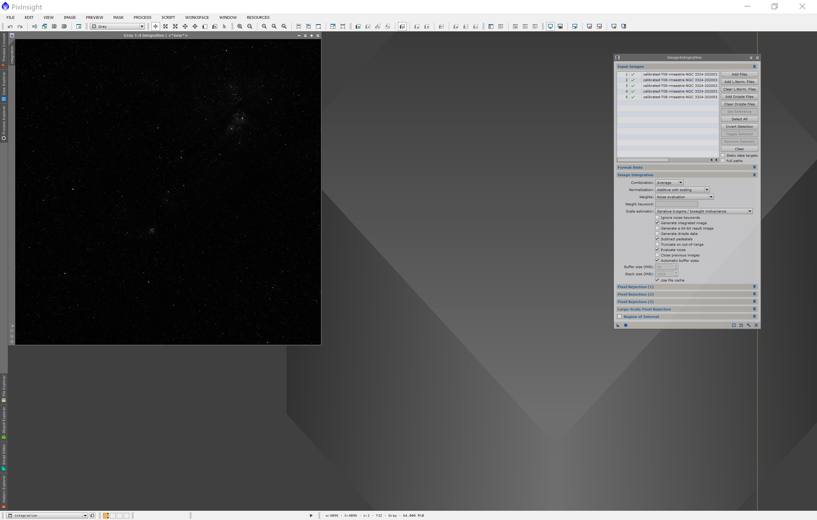Click the Sigma icon on ImageIntegration title bar
Viewport: 817px width, 520px height.
click(x=618, y=58)
